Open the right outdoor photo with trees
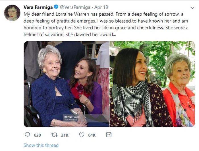The width and height of the screenshot is (199, 151). tap(152, 84)
